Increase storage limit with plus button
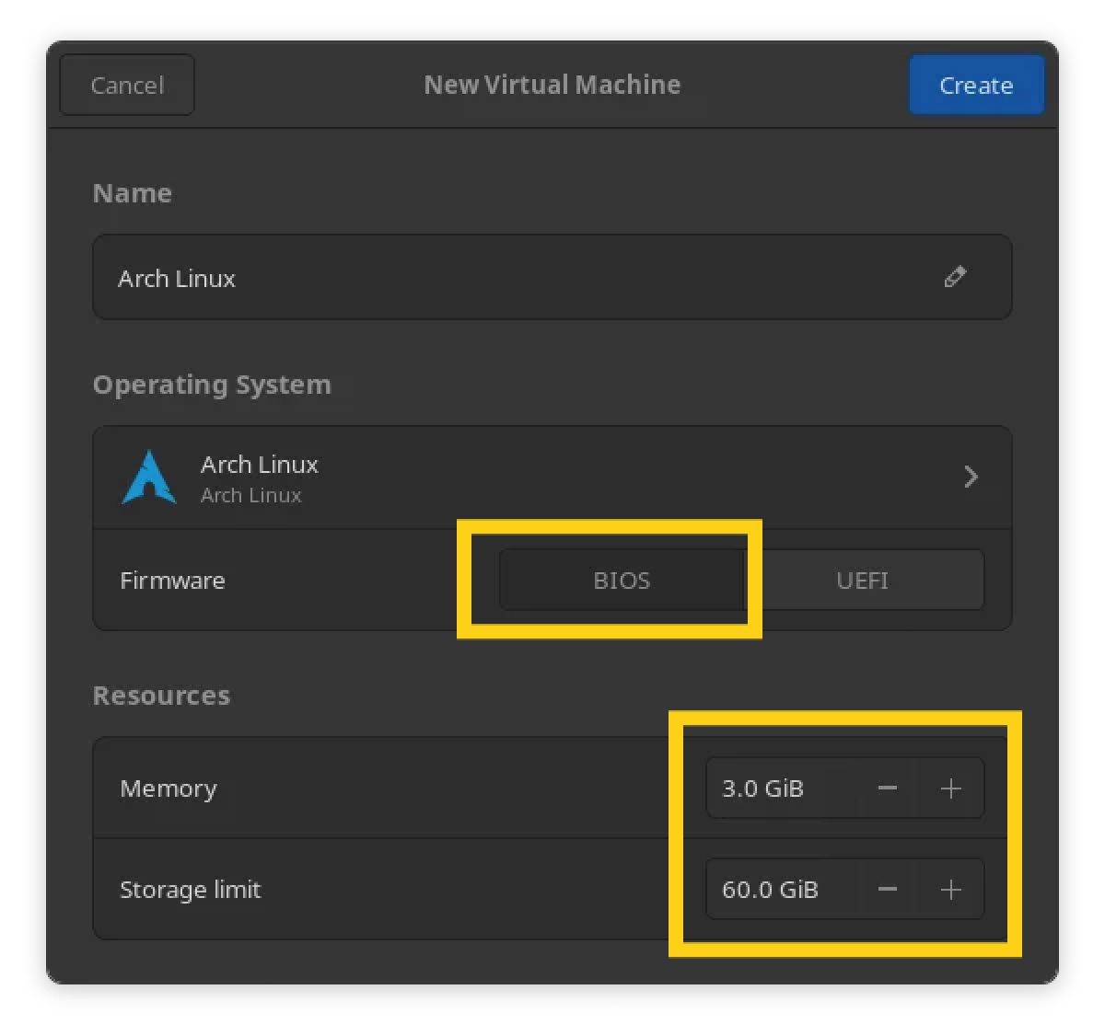This screenshot has width=1105, height=1036. click(950, 890)
